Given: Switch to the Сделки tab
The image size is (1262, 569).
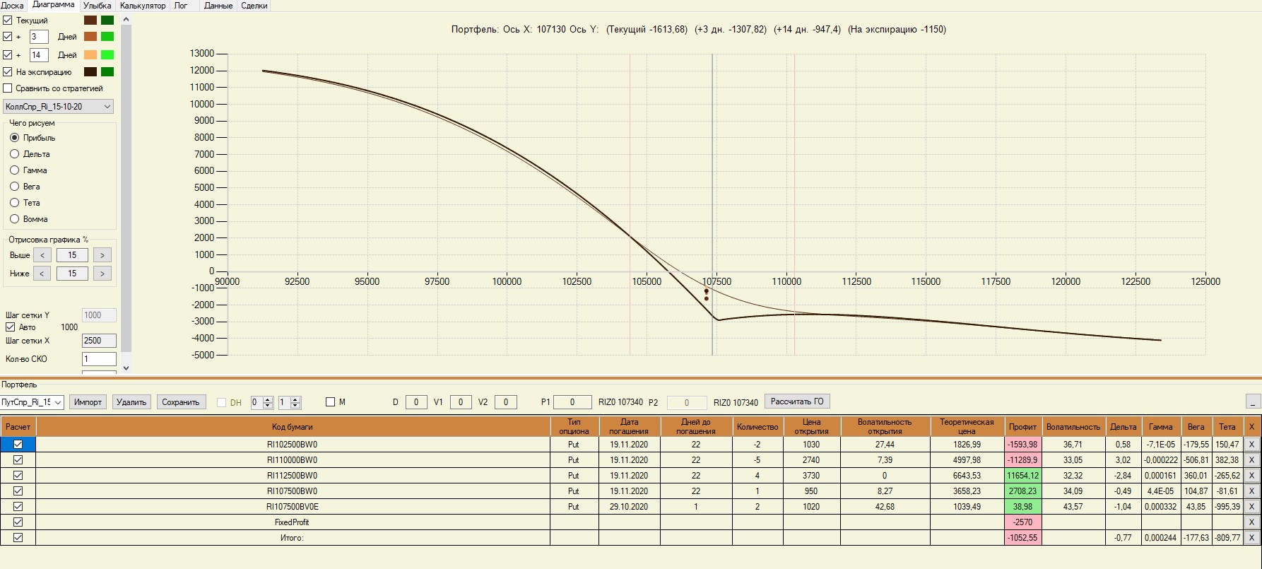Looking at the screenshot, I should pos(254,6).
